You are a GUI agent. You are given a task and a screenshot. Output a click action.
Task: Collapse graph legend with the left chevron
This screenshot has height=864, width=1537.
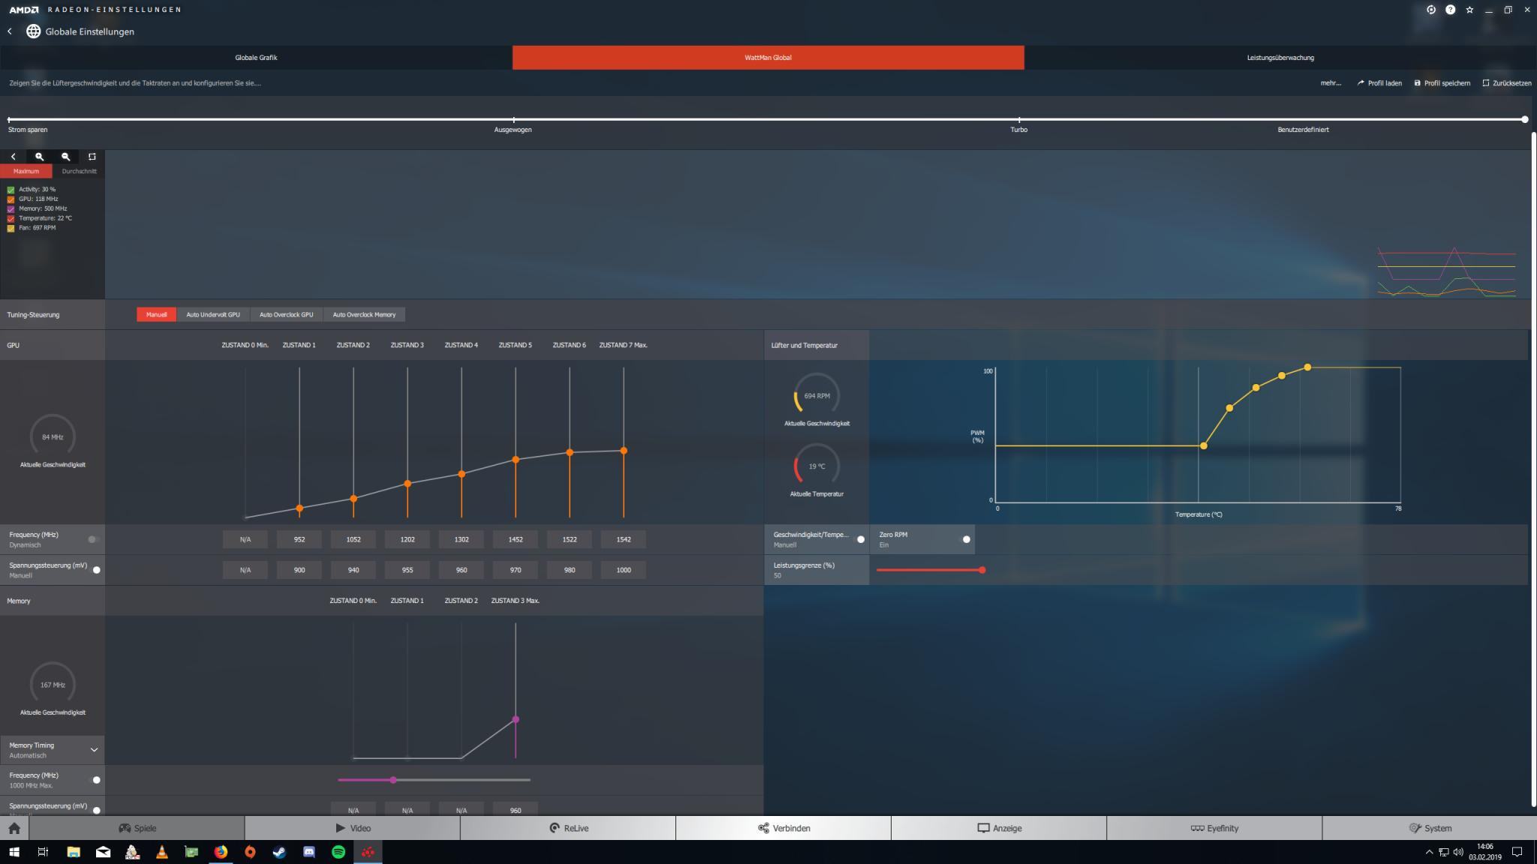click(13, 157)
